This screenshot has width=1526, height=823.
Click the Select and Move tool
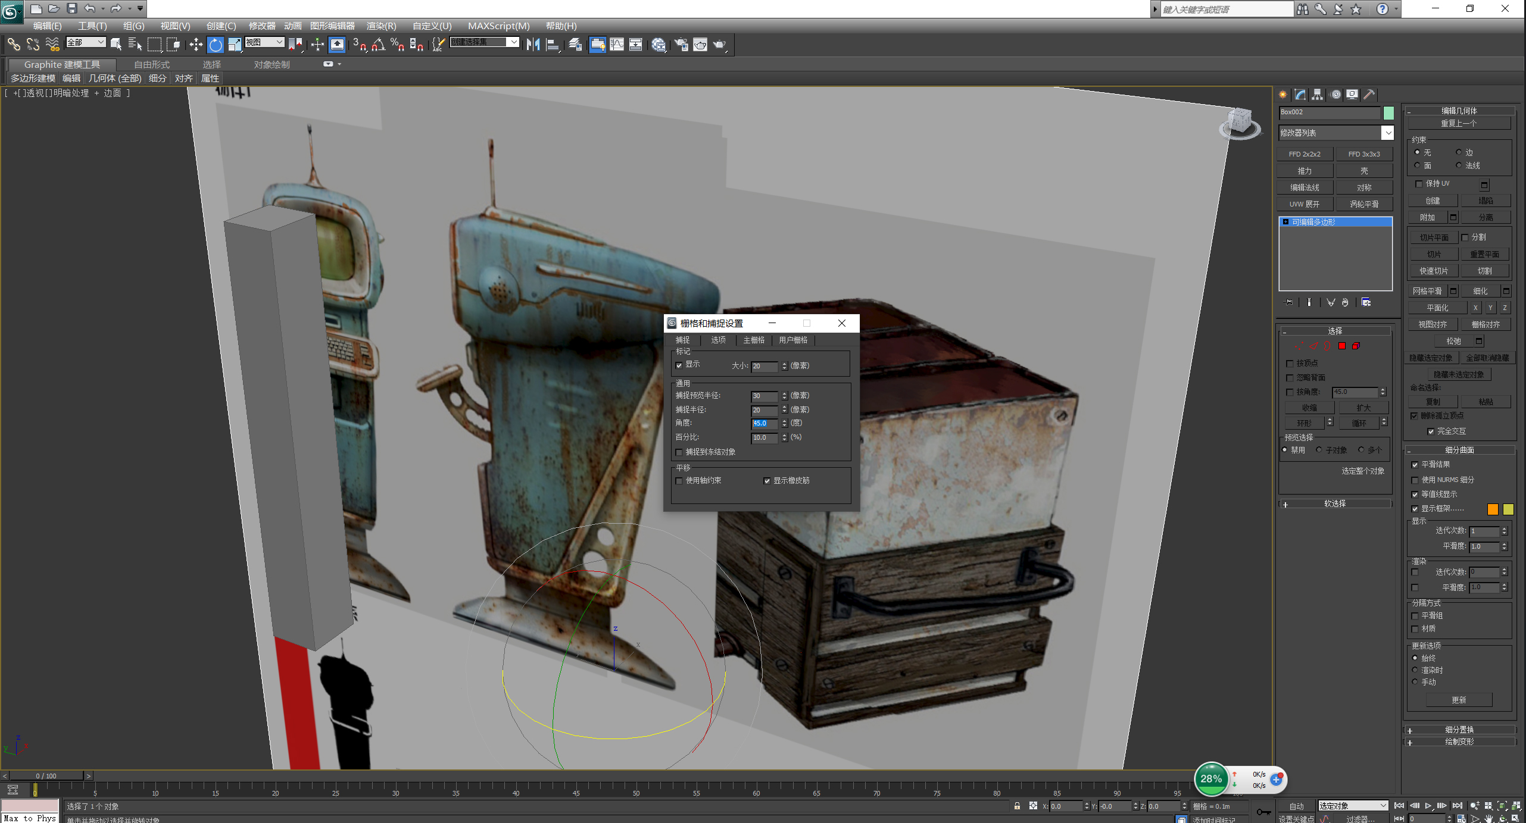pyautogui.click(x=196, y=45)
